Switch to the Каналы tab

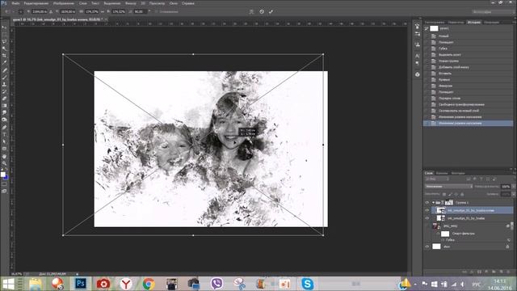[442, 173]
